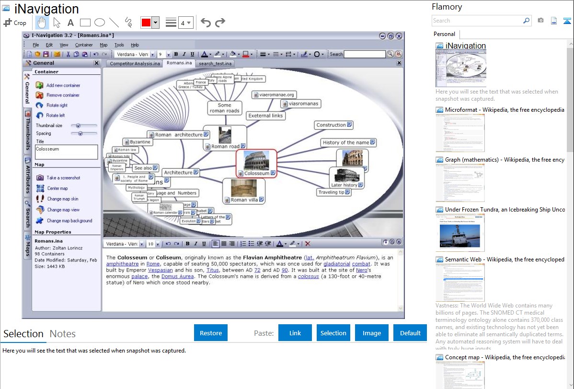Click the Thumbnail size slider
This screenshot has width=574, height=389.
pos(84,126)
